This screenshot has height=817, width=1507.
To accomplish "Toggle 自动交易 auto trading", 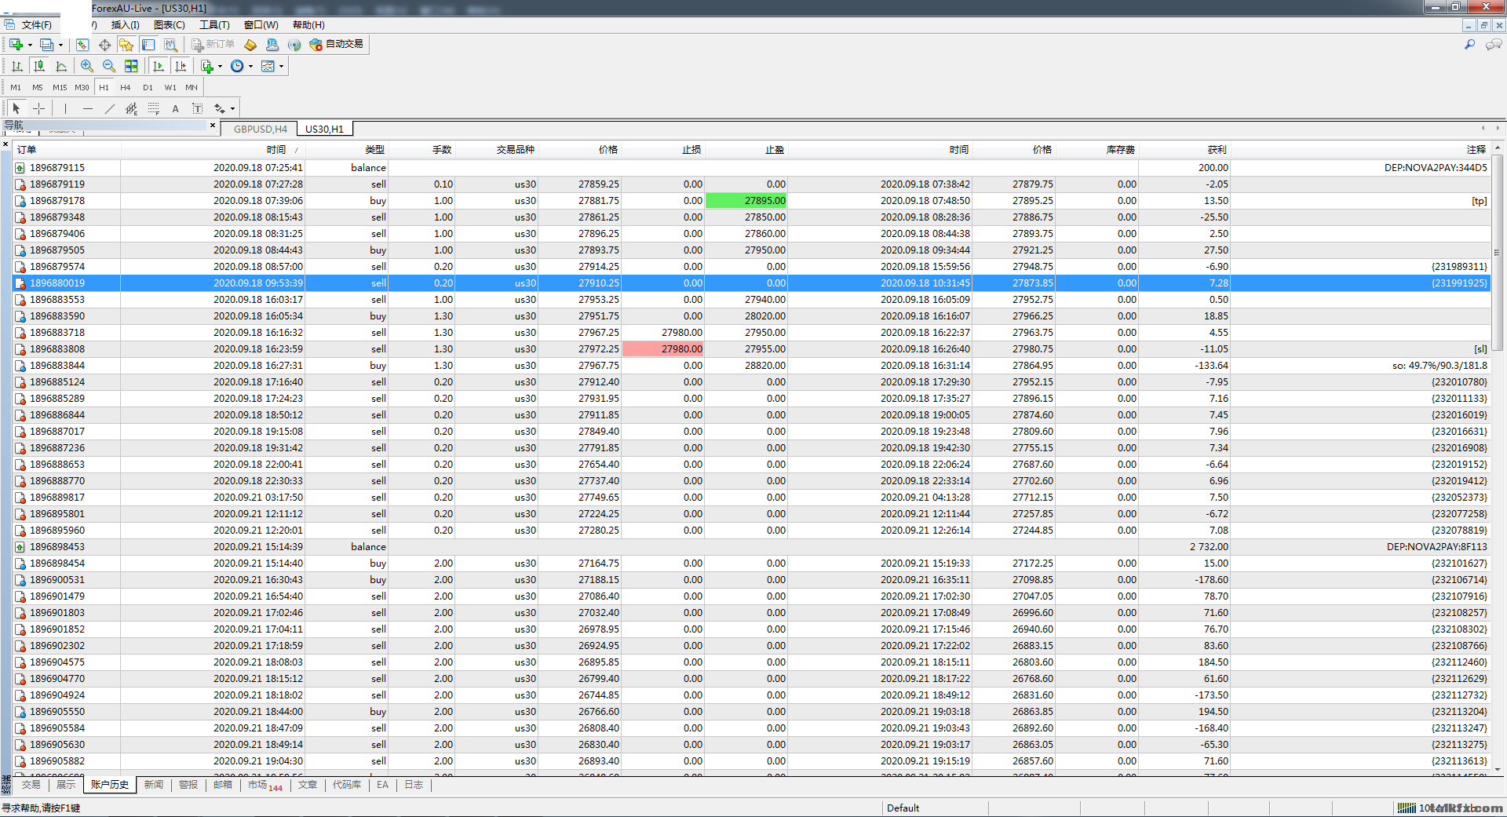I will click(337, 45).
